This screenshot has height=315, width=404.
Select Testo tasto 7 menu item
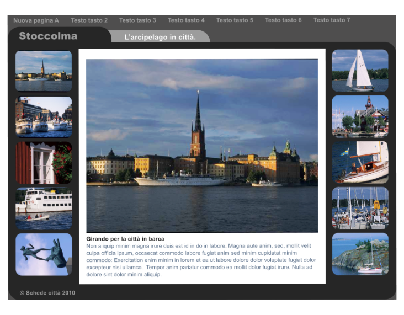[332, 20]
